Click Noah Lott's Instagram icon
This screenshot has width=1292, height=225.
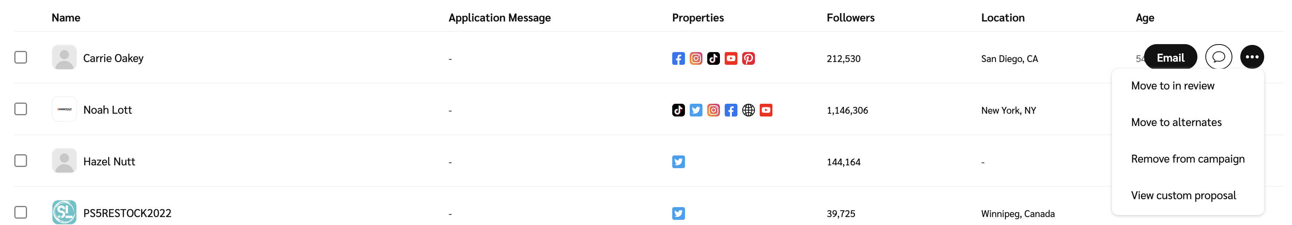point(713,110)
